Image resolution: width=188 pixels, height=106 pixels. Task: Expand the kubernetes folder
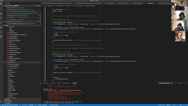point(11,82)
